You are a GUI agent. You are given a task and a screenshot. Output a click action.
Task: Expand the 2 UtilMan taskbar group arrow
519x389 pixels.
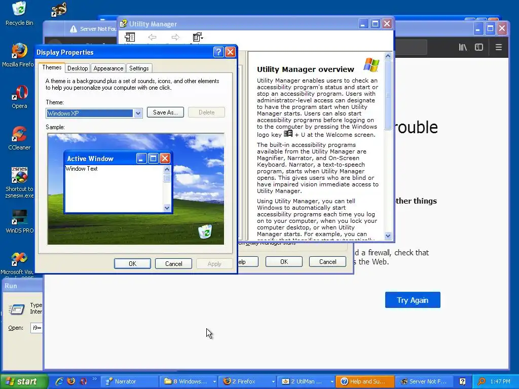point(331,382)
